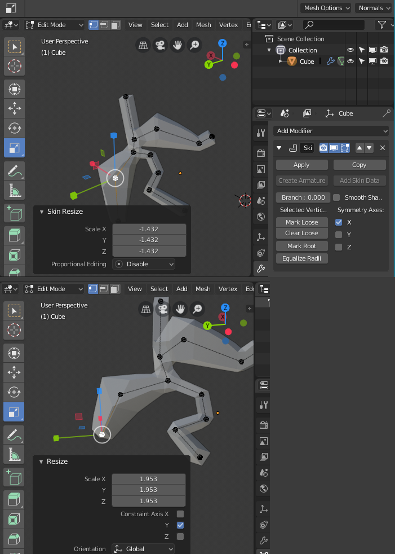Remove the Skin modifier with X button

383,148
